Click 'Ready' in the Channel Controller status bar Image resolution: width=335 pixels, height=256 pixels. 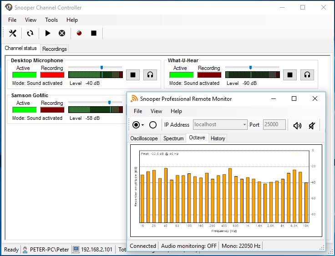click(11, 249)
